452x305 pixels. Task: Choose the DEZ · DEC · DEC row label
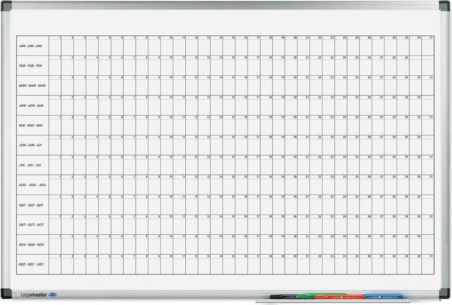pyautogui.click(x=31, y=265)
